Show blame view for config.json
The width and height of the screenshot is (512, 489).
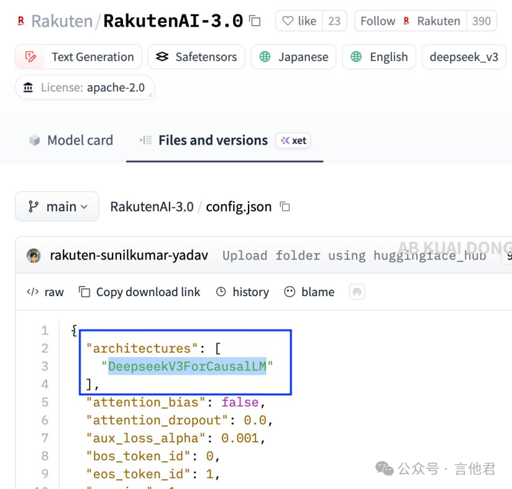coord(309,292)
